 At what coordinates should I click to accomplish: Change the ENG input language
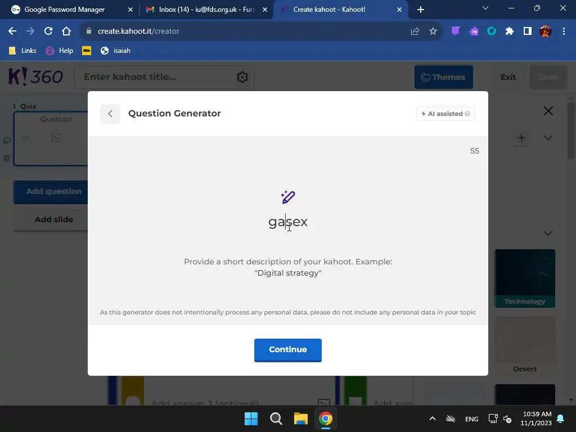(472, 419)
